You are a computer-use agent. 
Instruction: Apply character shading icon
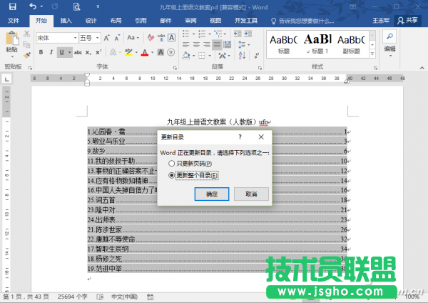[x=160, y=52]
